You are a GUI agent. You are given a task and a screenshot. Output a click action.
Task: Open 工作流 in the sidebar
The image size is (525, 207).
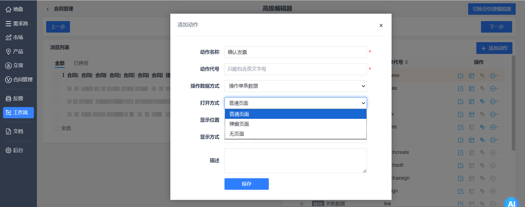tap(18, 113)
